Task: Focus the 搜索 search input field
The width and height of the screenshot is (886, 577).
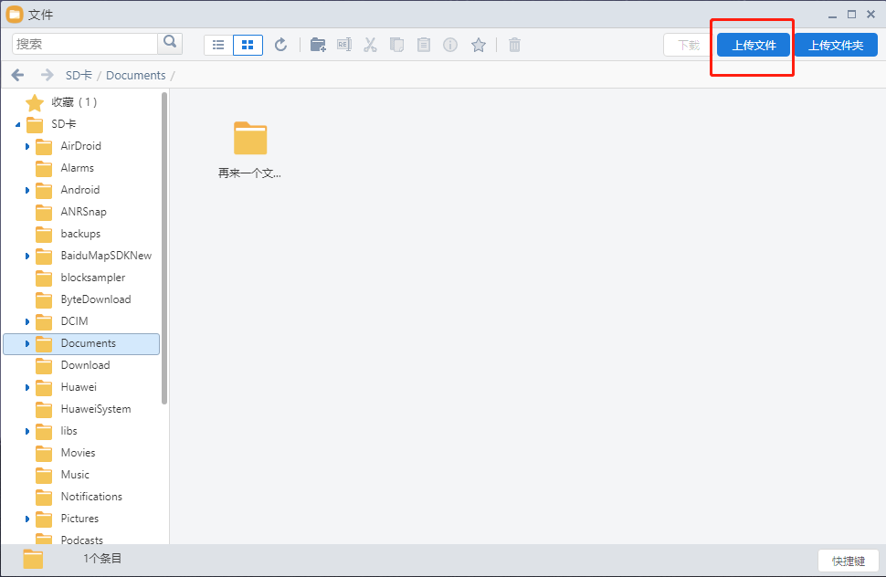Action: coord(85,44)
